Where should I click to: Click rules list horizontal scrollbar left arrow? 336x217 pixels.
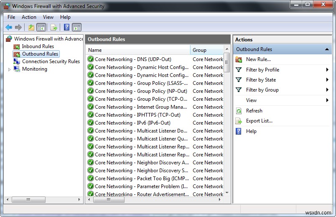(89, 199)
